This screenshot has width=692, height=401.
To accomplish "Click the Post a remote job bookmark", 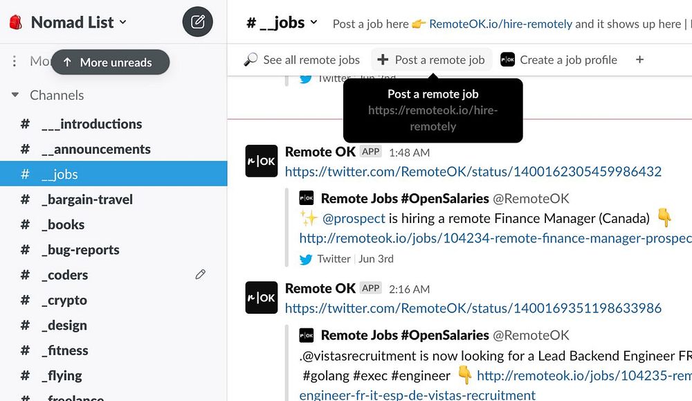I will (432, 60).
